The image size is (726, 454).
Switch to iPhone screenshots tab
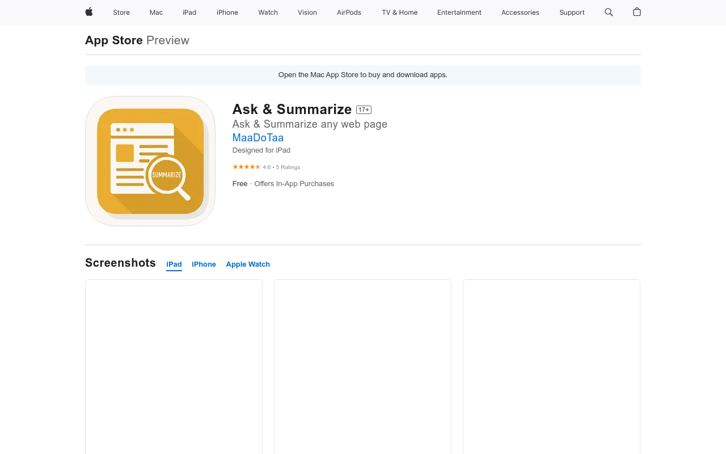point(204,264)
